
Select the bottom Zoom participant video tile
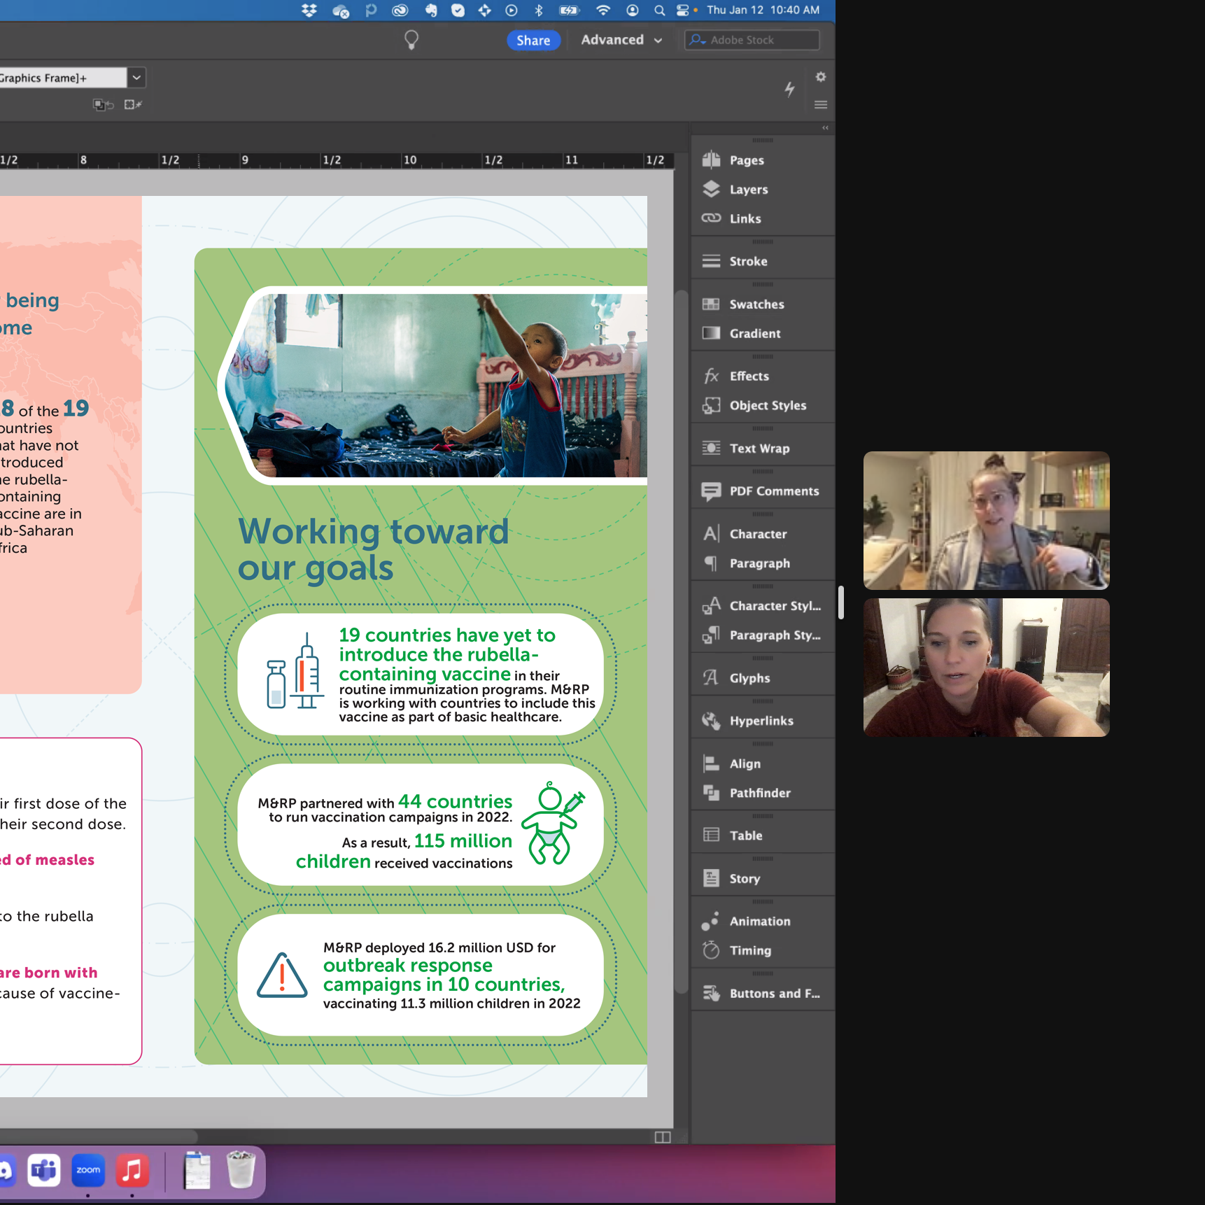click(986, 667)
